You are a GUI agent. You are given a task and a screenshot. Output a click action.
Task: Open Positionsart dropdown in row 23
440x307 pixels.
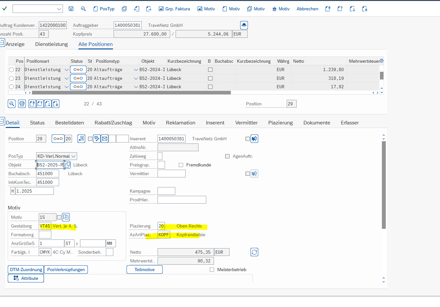(x=67, y=78)
